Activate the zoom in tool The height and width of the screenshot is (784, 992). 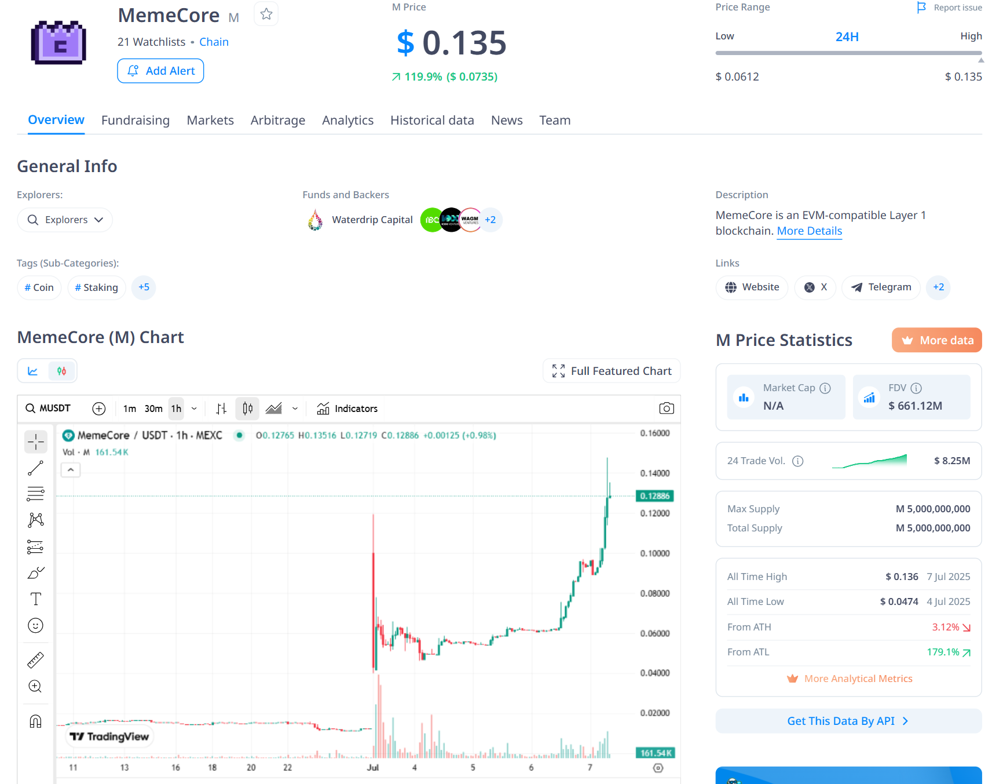click(x=36, y=687)
